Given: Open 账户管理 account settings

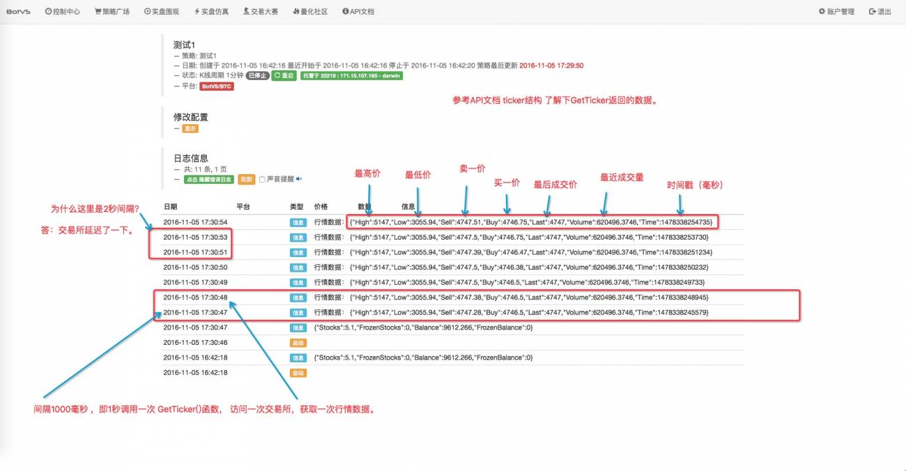Looking at the screenshot, I should pyautogui.click(x=835, y=11).
